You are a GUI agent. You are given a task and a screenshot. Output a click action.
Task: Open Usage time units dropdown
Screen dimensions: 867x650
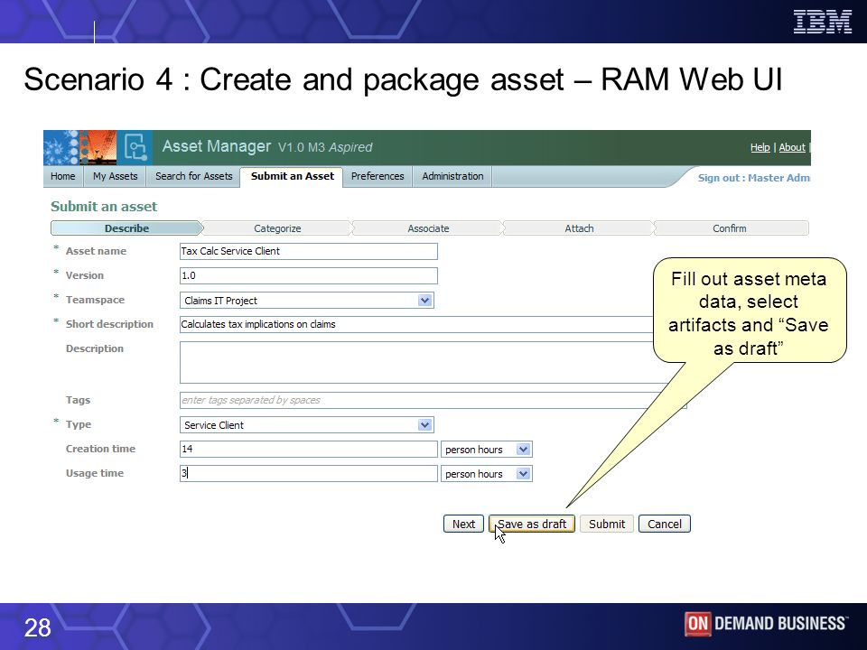point(487,474)
